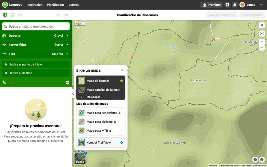The width and height of the screenshot is (267, 167).
Task: Click the route type arrow icon
Action: point(4,54)
